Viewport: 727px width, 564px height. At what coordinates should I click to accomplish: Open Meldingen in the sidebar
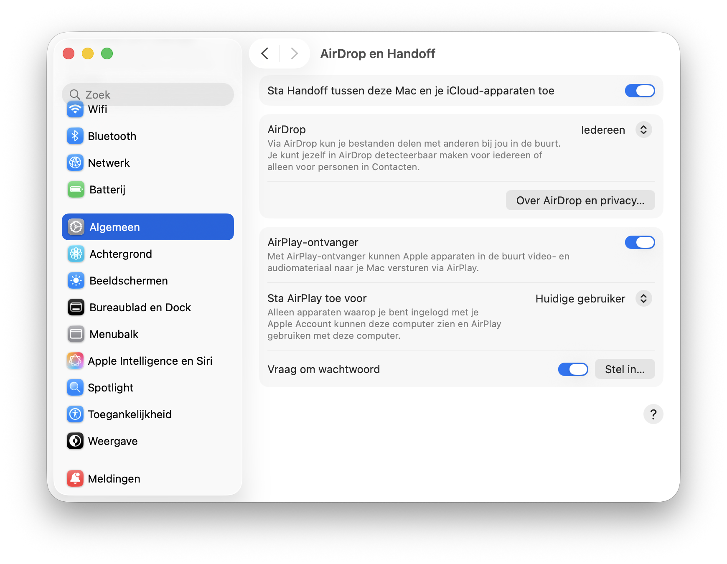(114, 479)
